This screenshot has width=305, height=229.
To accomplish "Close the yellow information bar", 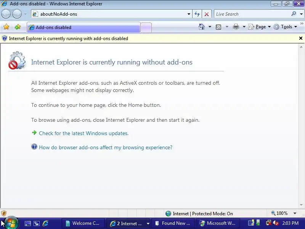I will click(301, 38).
